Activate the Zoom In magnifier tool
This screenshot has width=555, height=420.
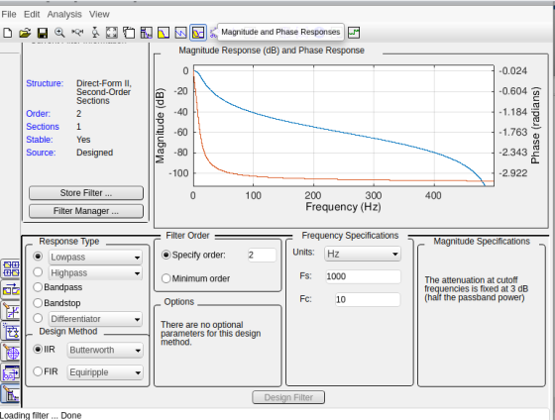[59, 33]
